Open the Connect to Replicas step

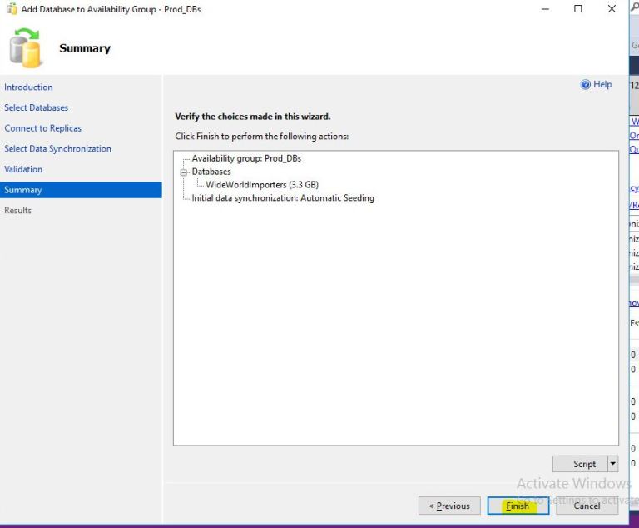(42, 128)
